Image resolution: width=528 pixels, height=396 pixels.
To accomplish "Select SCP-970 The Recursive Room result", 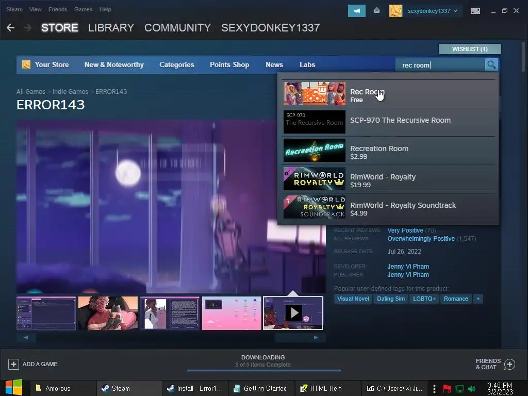I will pyautogui.click(x=389, y=122).
